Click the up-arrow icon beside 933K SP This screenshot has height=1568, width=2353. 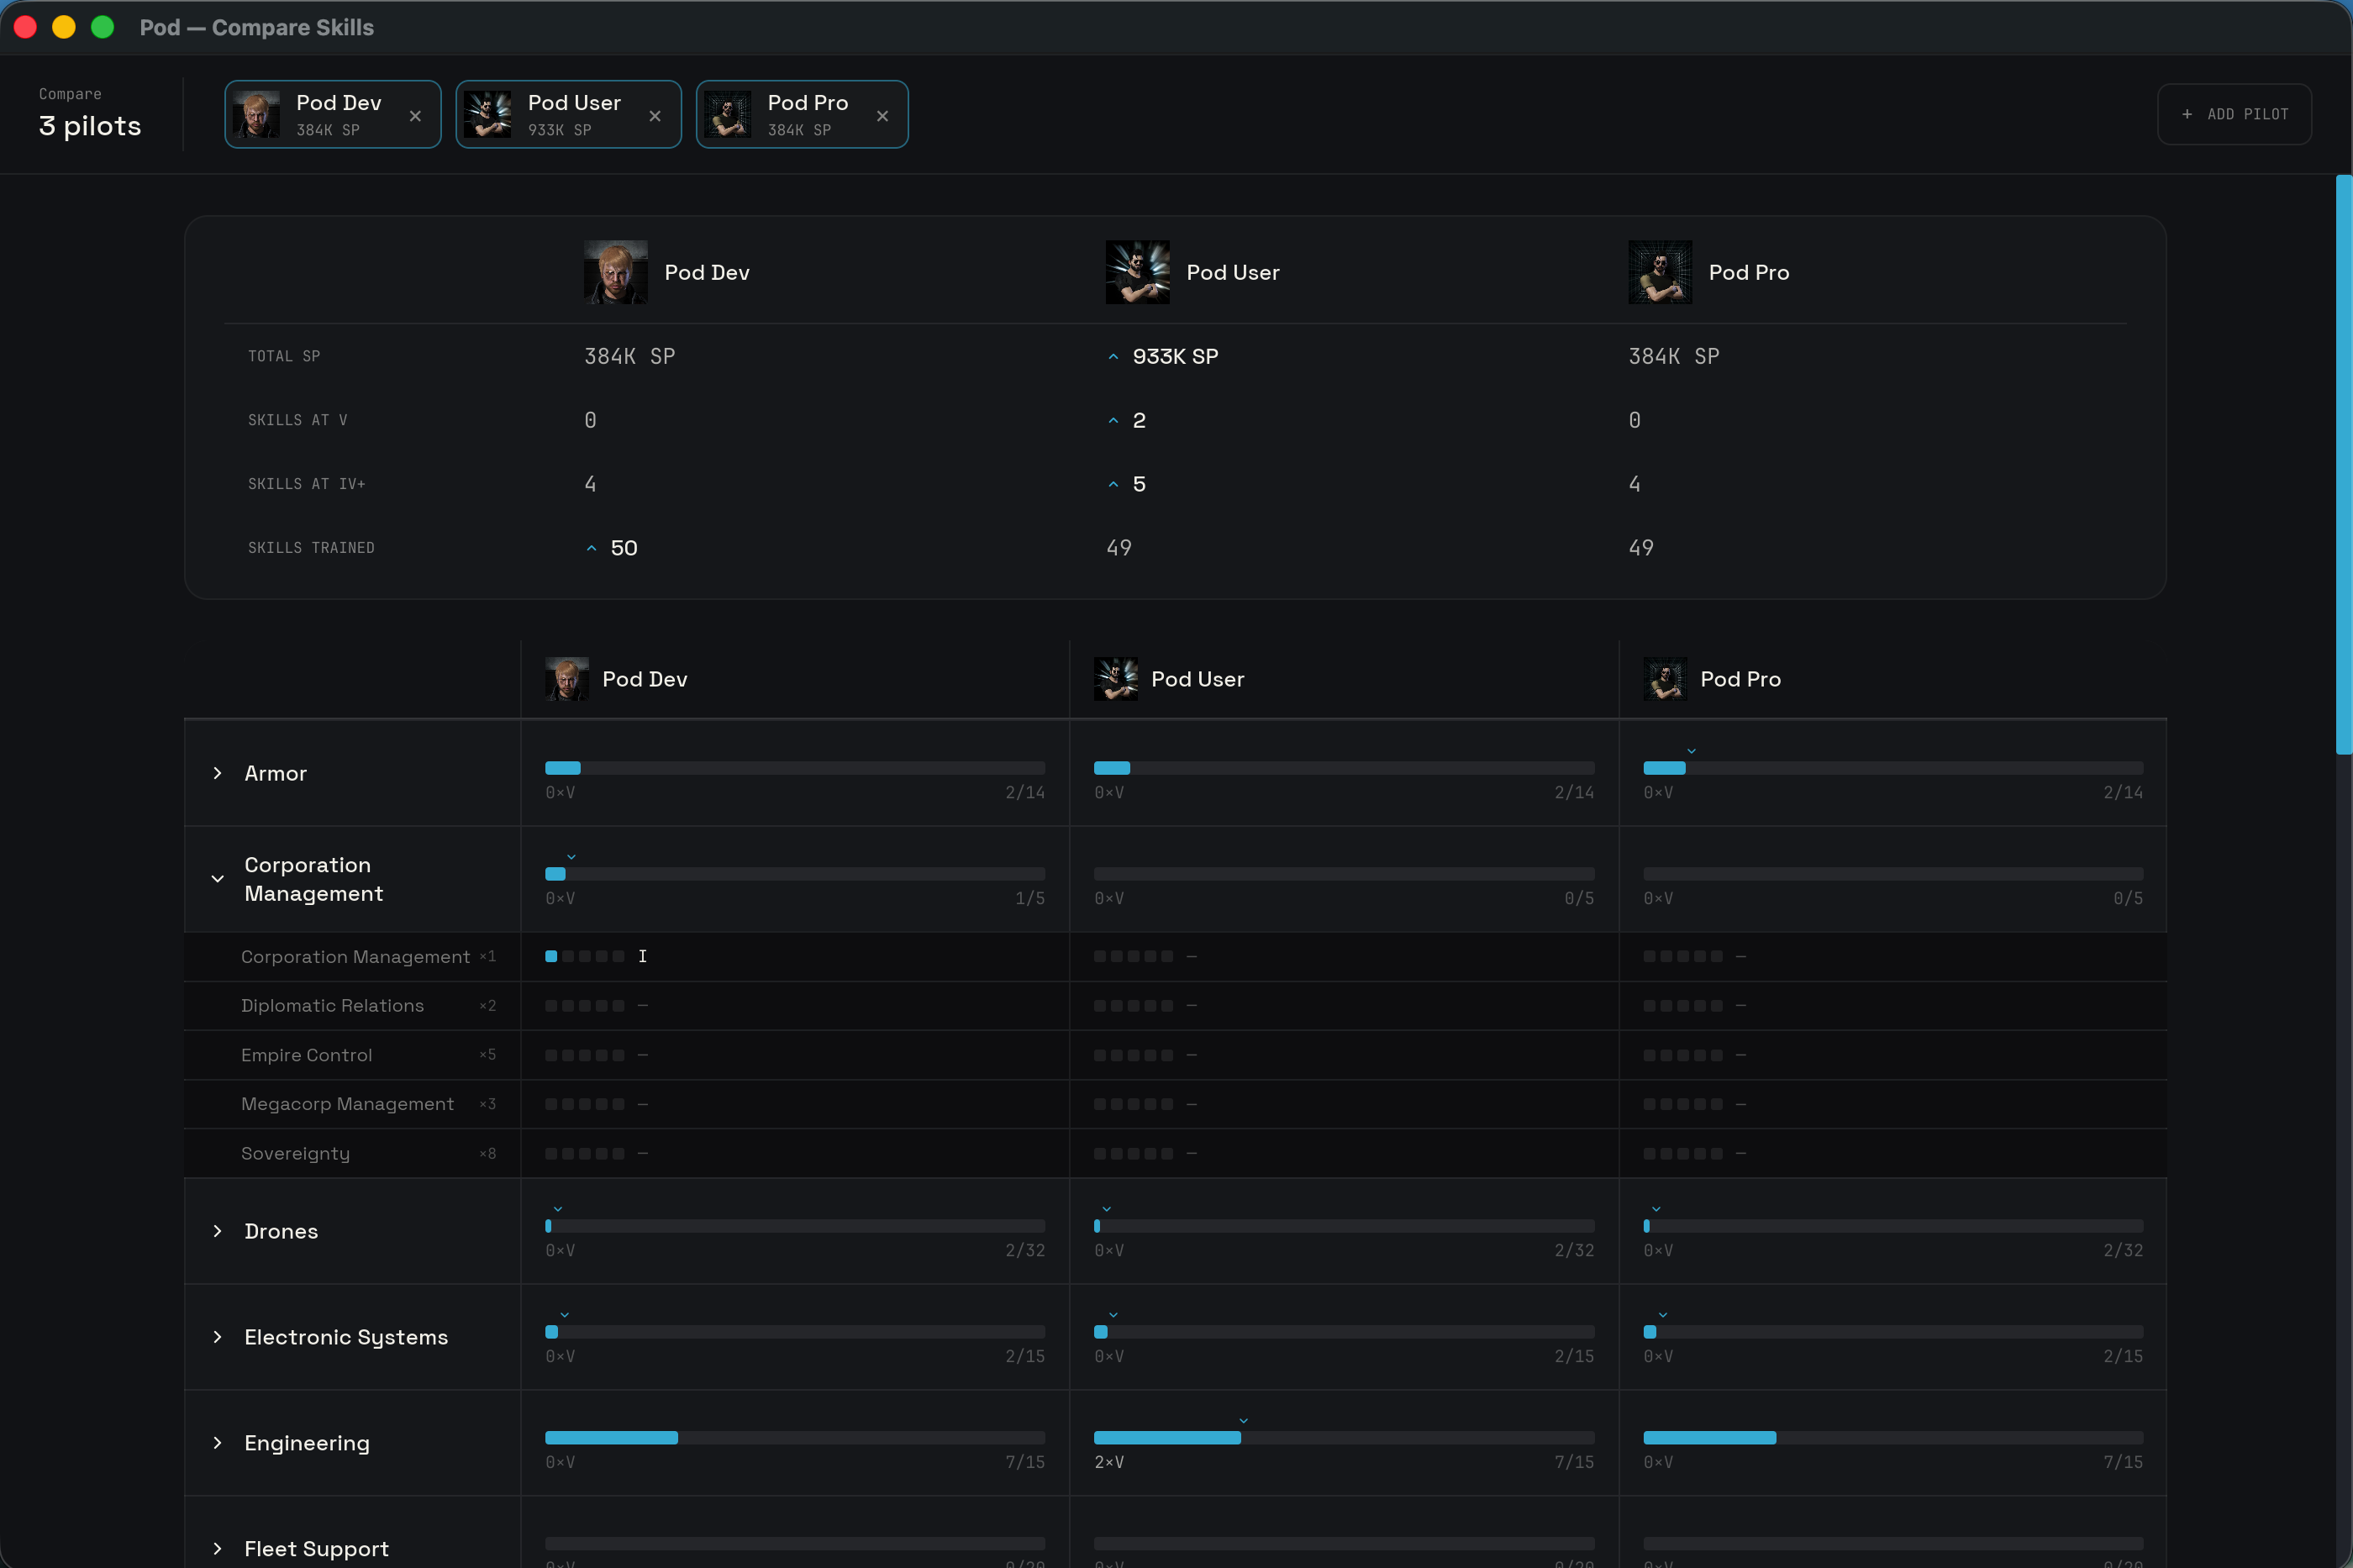tap(1113, 357)
